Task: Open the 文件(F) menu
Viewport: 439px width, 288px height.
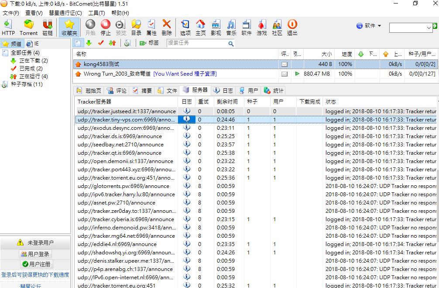Action: (x=10, y=13)
